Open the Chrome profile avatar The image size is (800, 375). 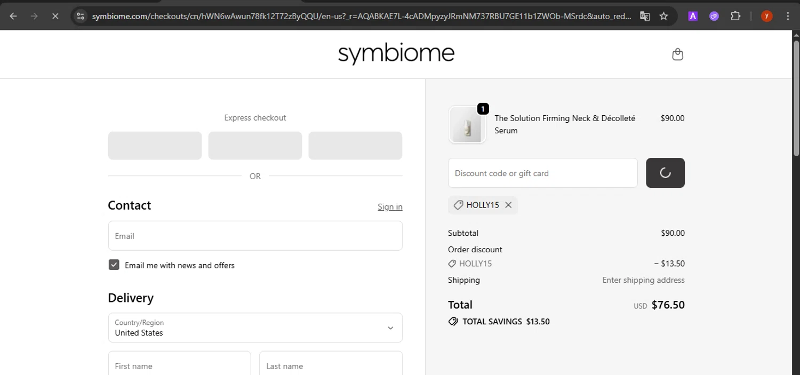(x=766, y=16)
